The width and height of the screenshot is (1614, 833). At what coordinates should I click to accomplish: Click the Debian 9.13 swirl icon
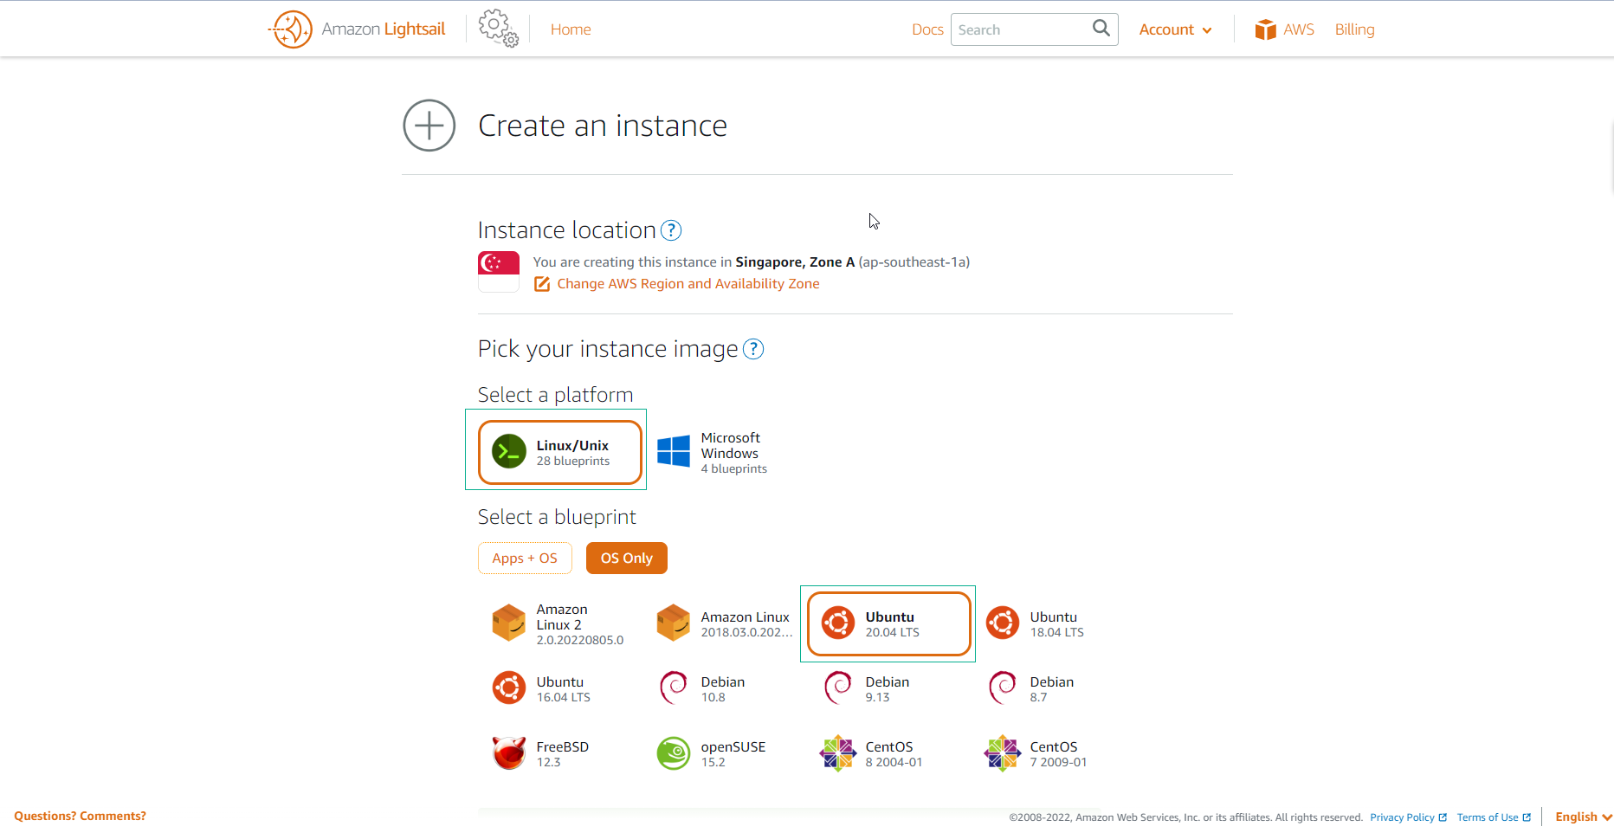[x=837, y=688]
